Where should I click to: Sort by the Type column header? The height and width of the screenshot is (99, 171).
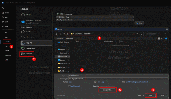click(x=122, y=42)
